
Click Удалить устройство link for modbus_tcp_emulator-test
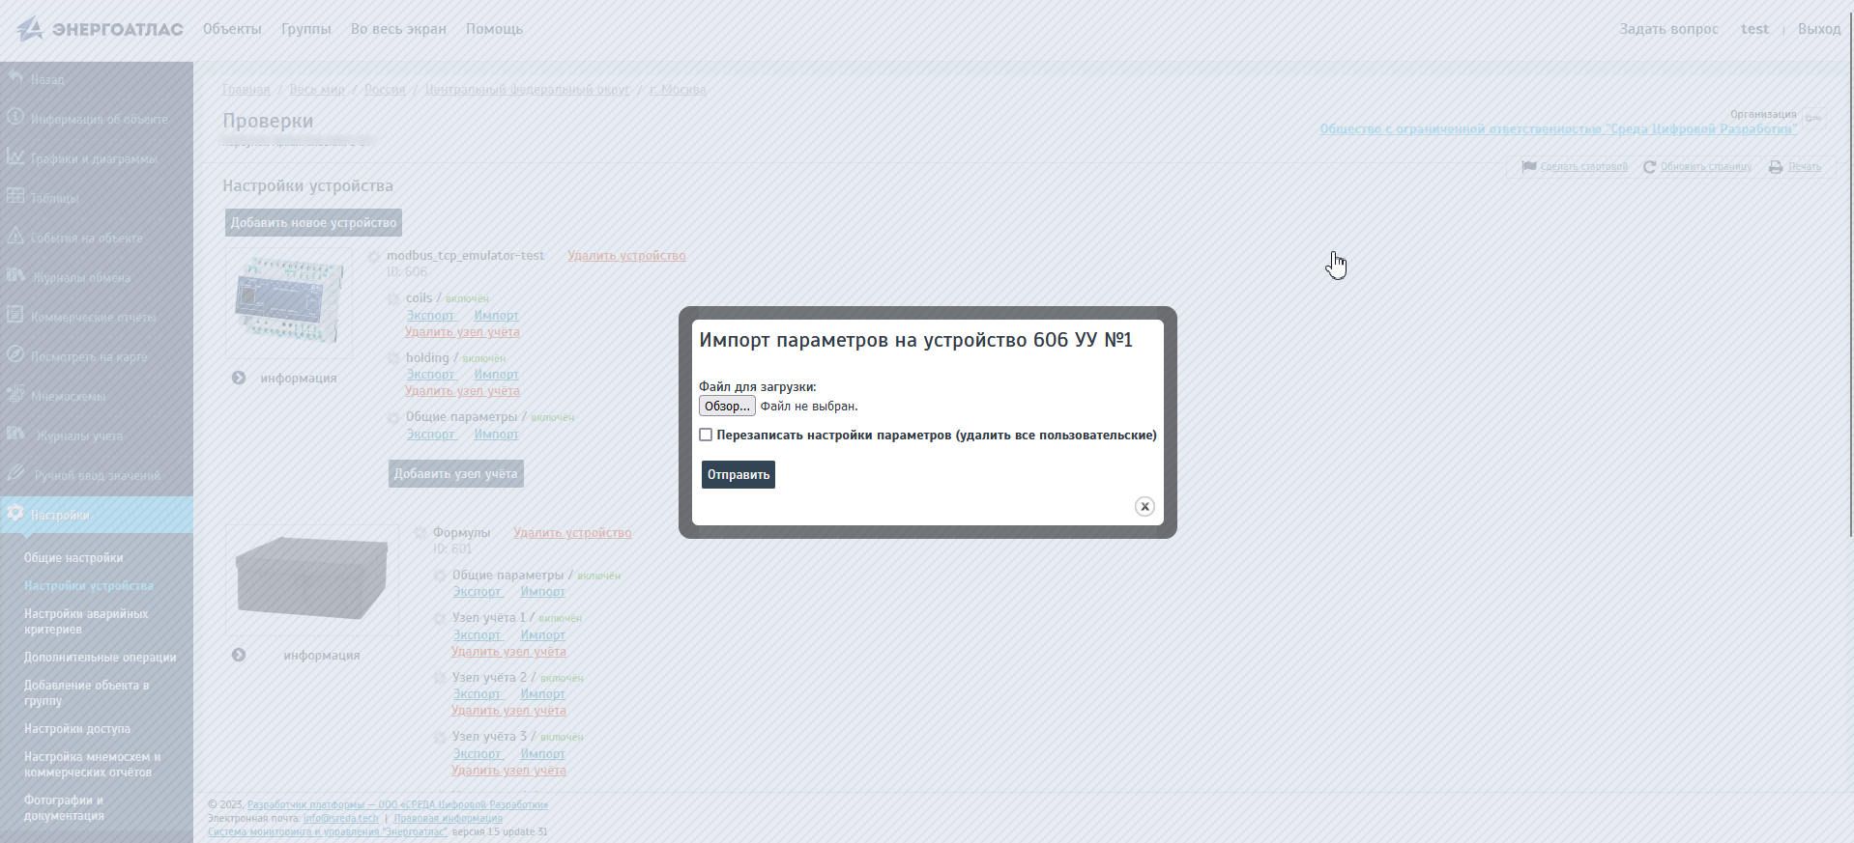(626, 256)
